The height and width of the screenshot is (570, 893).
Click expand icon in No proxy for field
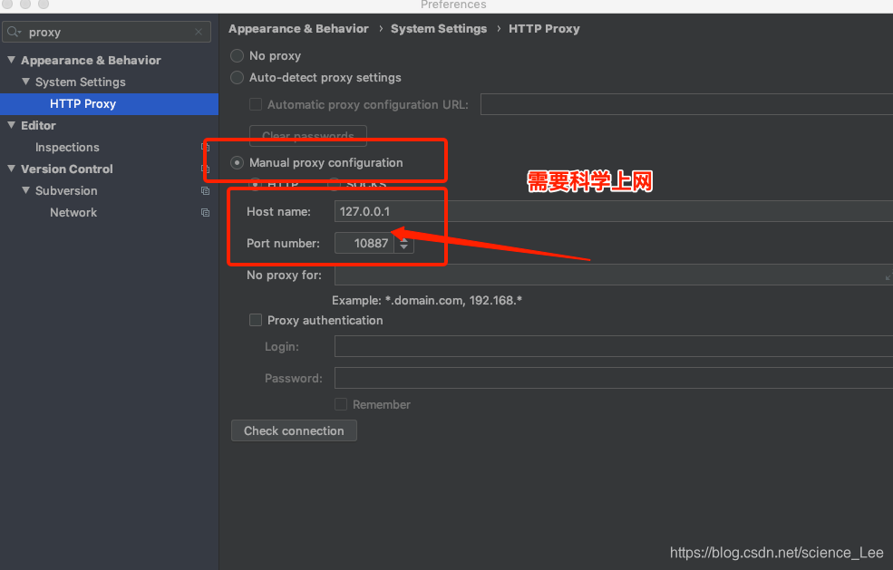pyautogui.click(x=888, y=277)
